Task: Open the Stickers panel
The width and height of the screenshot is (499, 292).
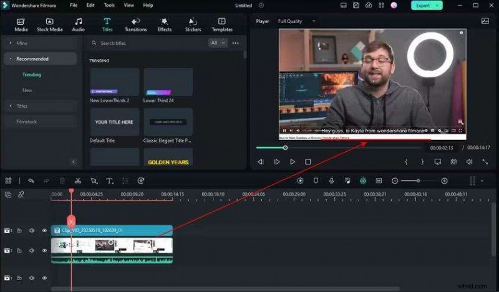Action: click(193, 24)
